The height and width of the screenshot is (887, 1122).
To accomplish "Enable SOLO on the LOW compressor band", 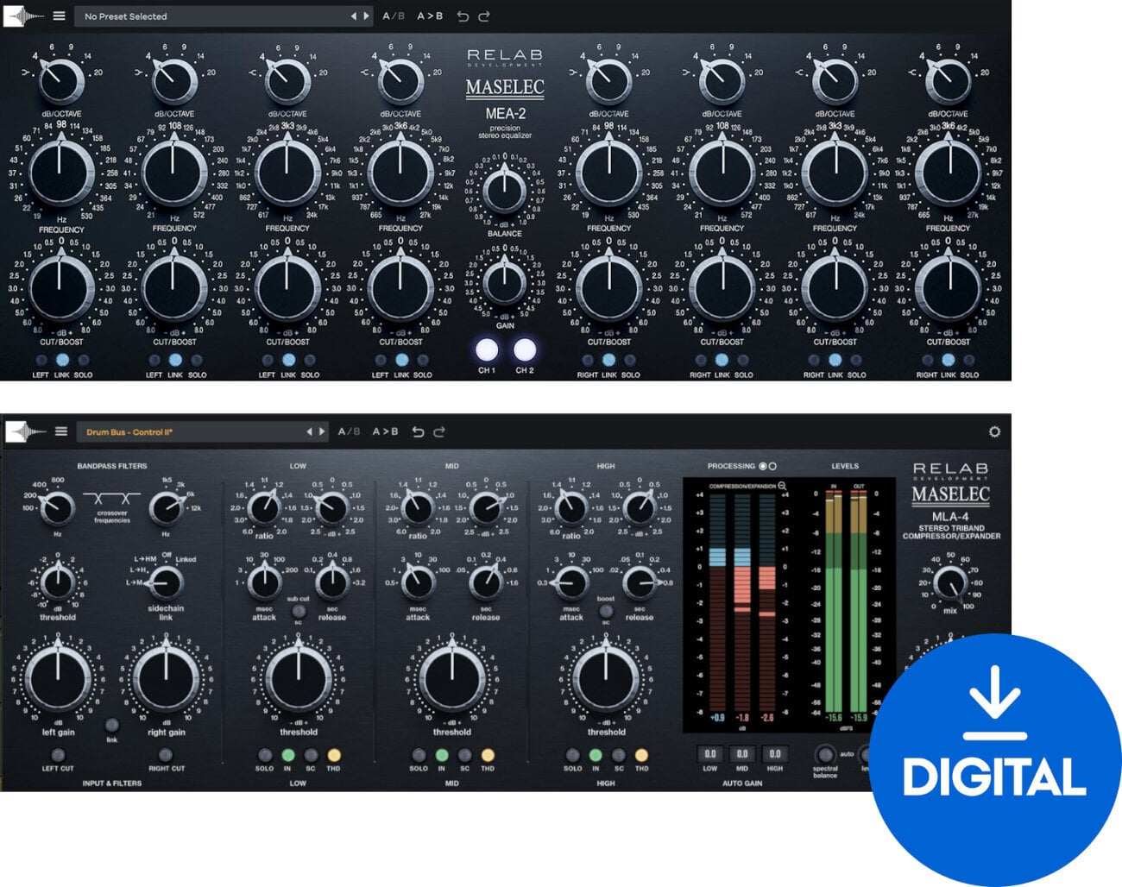I will pyautogui.click(x=265, y=753).
